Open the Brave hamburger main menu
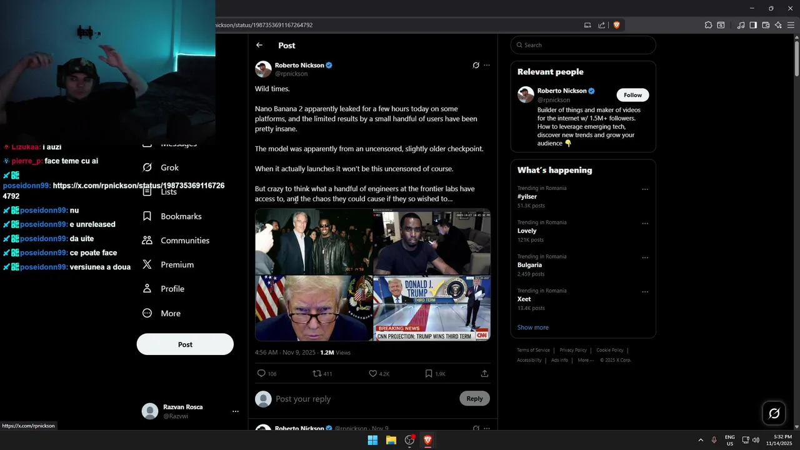This screenshot has height=450, width=800. coord(791,25)
